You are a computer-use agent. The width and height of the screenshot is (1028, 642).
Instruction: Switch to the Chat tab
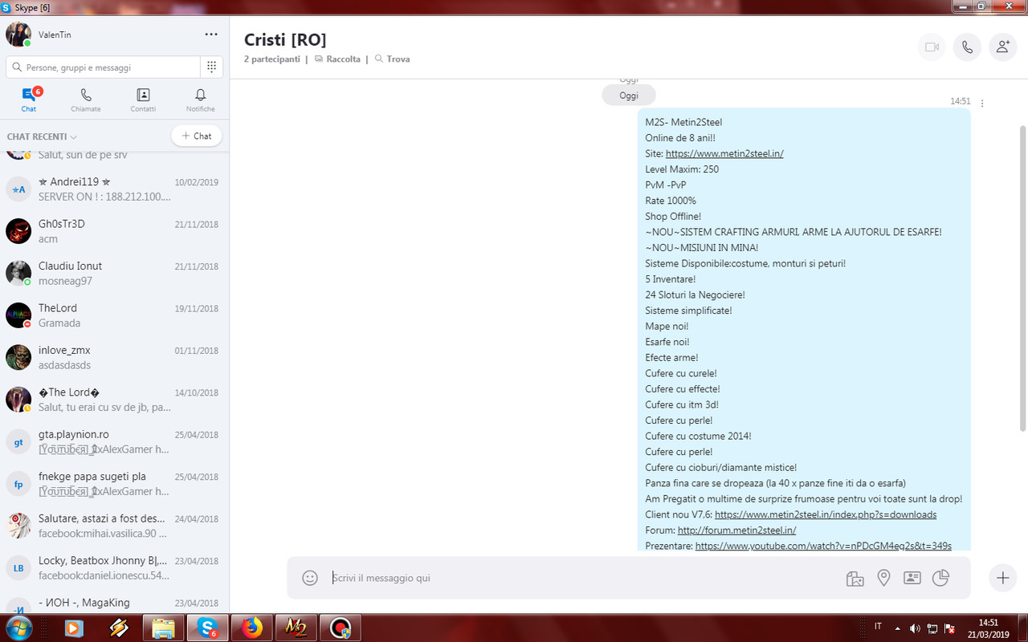tap(29, 100)
